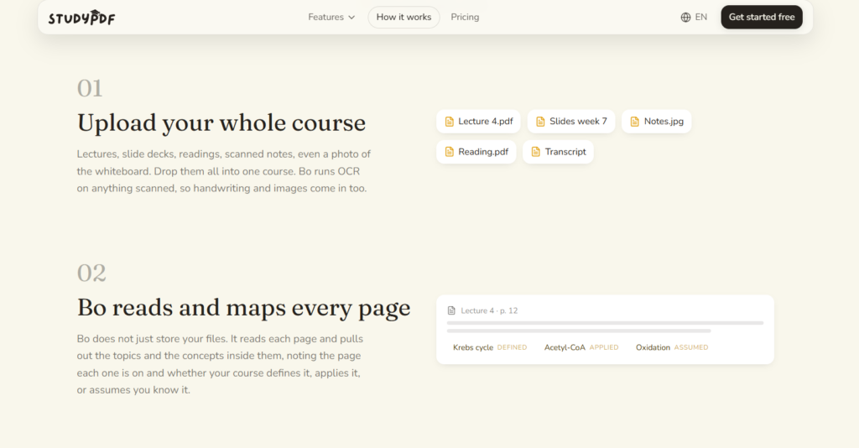Click the DEFINED tag

click(512, 347)
